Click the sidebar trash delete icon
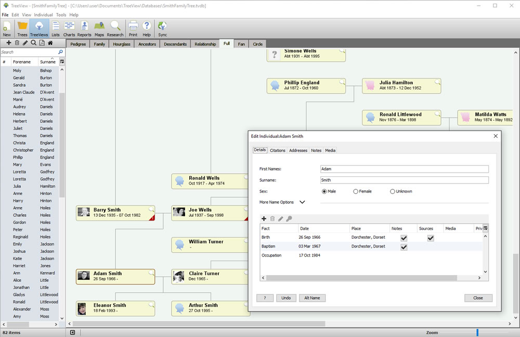Screen dimensions: 520x337 pos(17,43)
